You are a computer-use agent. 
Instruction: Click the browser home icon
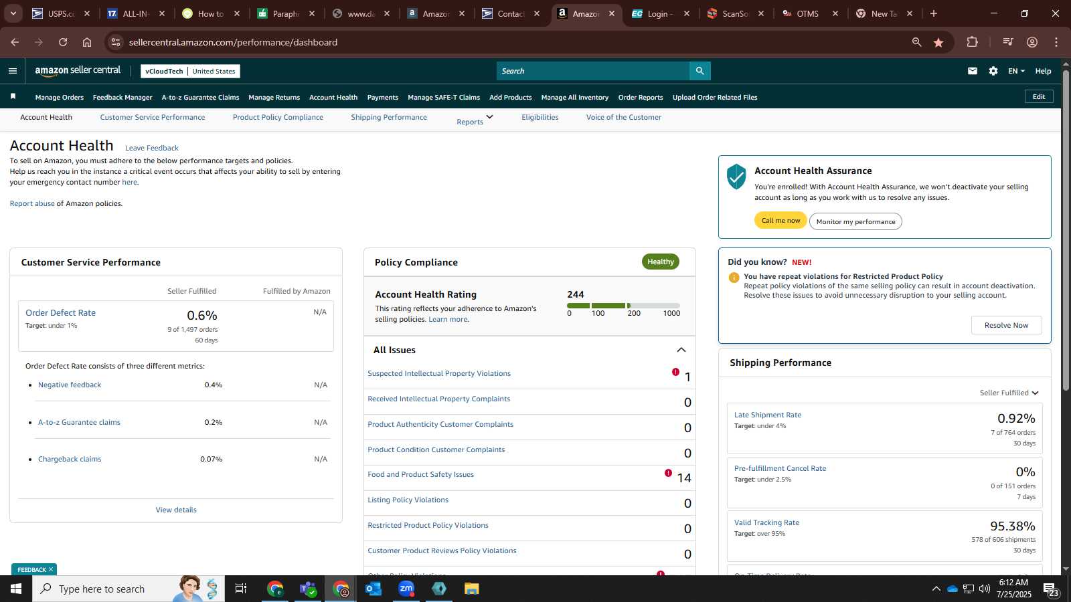[x=87, y=42]
